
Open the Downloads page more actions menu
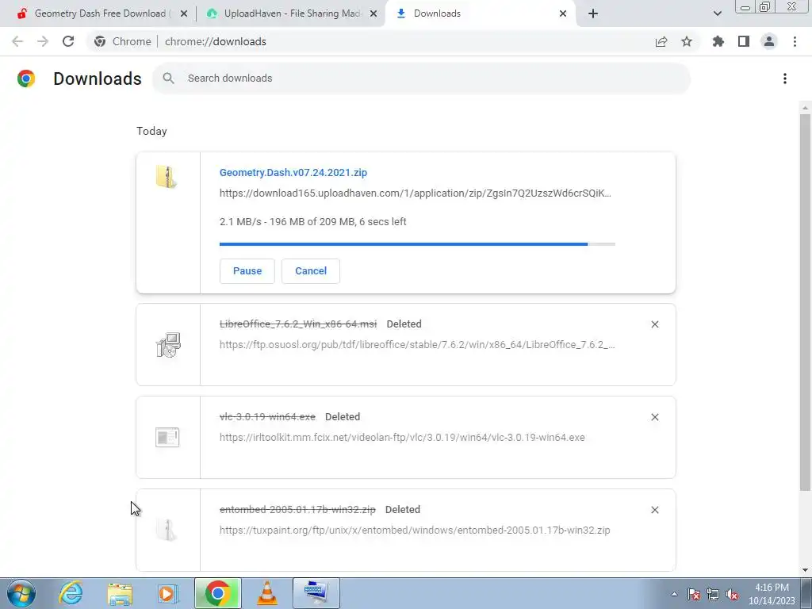click(x=785, y=79)
